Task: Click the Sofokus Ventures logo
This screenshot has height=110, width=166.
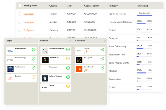Action: [x=45, y=78]
